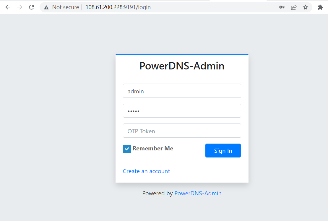328x221 pixels.
Task: Click the PowerDNS-Admin heading title
Action: pos(182,66)
